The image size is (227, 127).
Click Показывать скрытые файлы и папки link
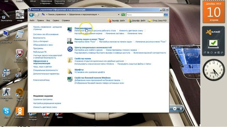[x=134, y=64]
